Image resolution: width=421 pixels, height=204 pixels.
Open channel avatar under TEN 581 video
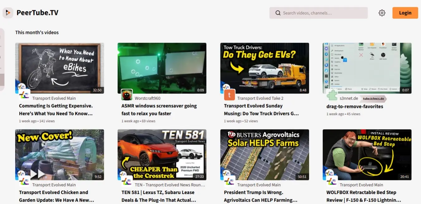pos(127,182)
